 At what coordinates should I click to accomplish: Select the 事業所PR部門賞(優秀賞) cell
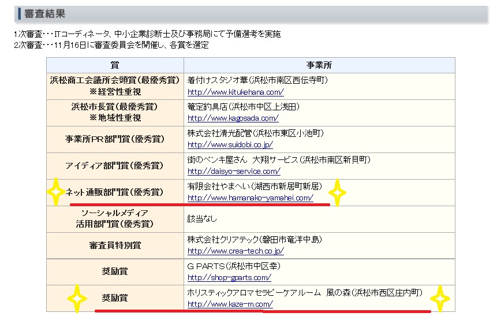(115, 139)
